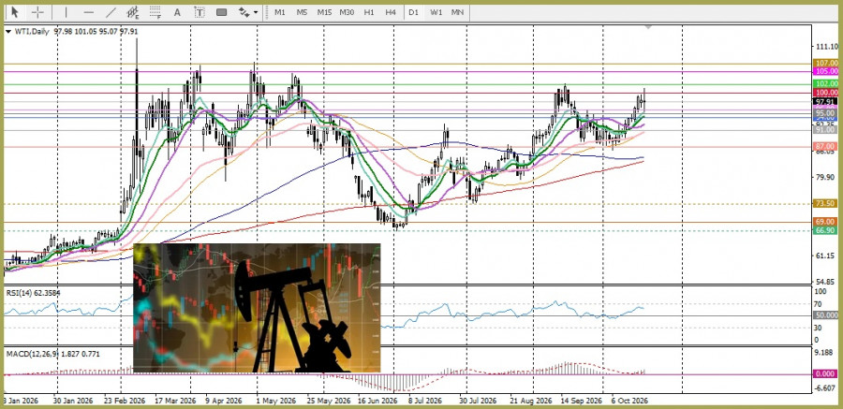
Task: Select the rectangle shape tool
Action: (x=221, y=12)
